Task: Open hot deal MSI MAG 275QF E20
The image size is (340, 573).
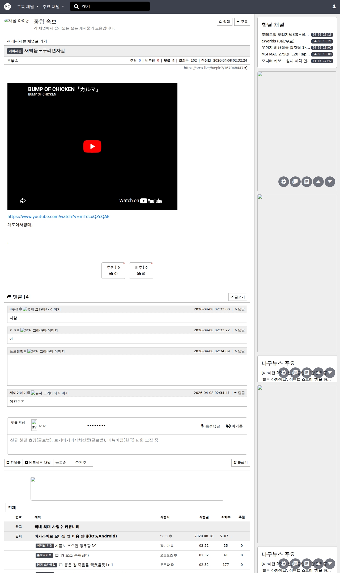Action: pyautogui.click(x=286, y=54)
